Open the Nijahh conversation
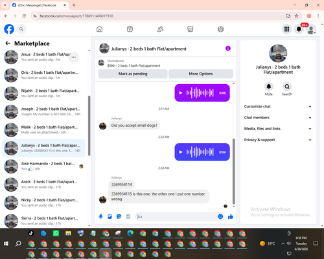324x259 pixels. pos(43,93)
